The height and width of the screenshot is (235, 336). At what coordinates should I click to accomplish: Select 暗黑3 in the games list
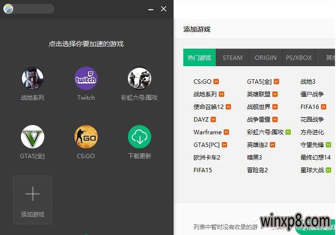[x=254, y=157]
